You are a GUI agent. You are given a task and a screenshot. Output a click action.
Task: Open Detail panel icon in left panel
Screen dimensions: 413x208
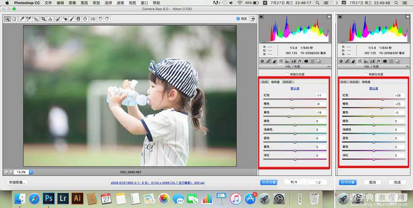[x=275, y=61]
